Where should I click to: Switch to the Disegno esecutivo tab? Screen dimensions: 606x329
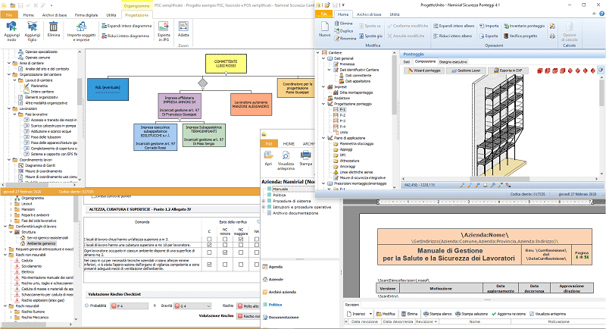[x=454, y=61]
